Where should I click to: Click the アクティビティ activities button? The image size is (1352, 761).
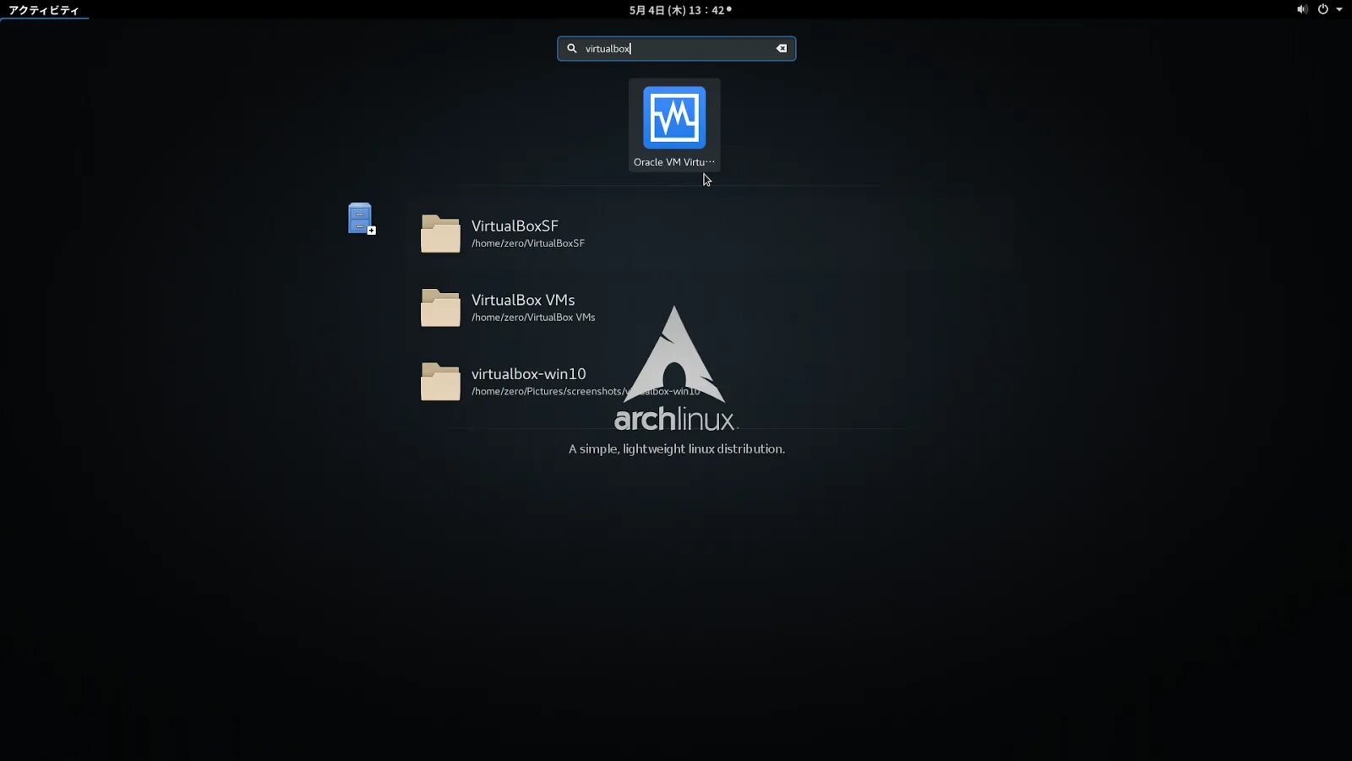[x=44, y=10]
